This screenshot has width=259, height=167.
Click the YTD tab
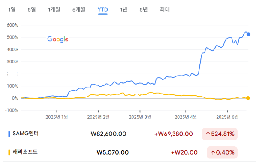click(103, 9)
